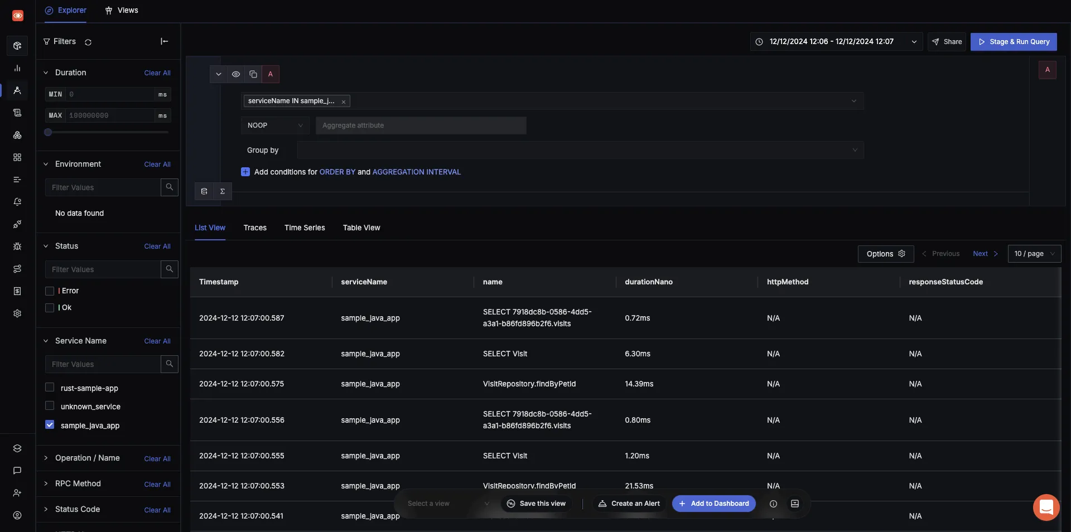Image resolution: width=1071 pixels, height=532 pixels.
Task: Add formula using sigma icon
Action: (223, 191)
